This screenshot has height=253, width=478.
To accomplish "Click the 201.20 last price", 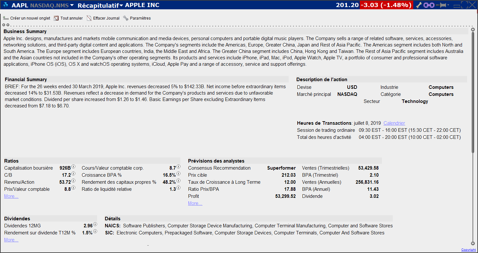I will tap(347, 5).
